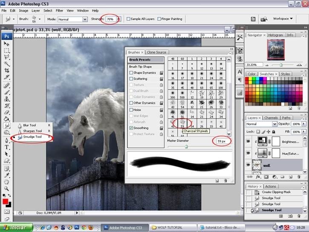This screenshot has height=232, width=309.
Task: Click the red foreground color swatch
Action: click(5, 201)
